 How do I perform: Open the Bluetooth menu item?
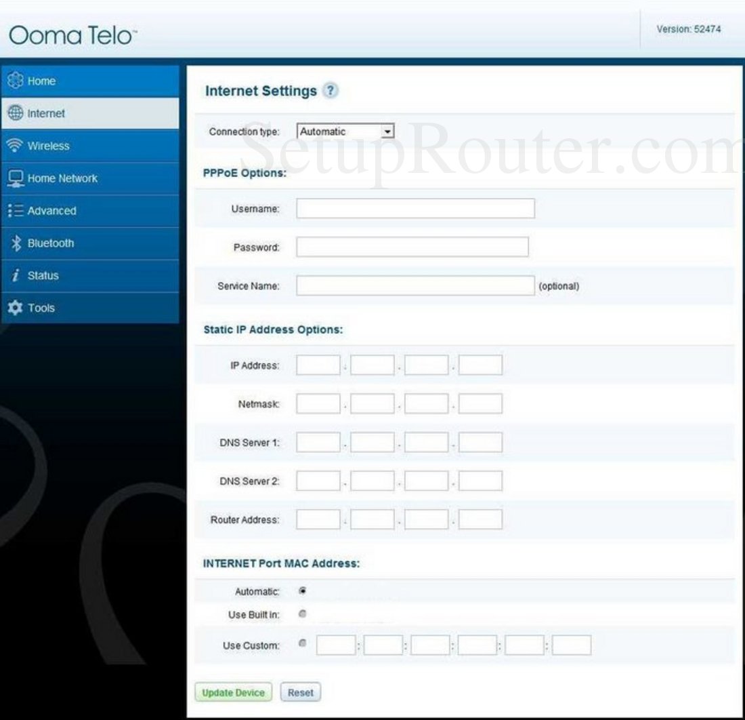[x=90, y=243]
